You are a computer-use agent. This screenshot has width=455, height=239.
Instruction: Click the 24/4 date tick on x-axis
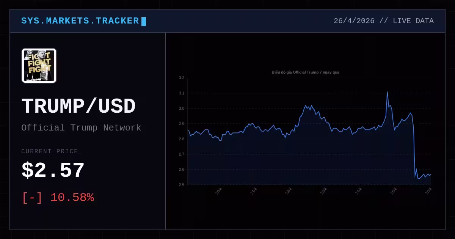point(359,191)
